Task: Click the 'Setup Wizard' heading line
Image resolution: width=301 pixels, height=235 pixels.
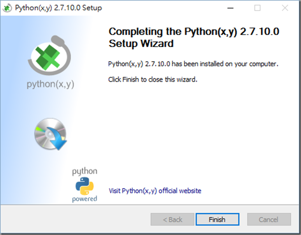Action: coord(141,44)
